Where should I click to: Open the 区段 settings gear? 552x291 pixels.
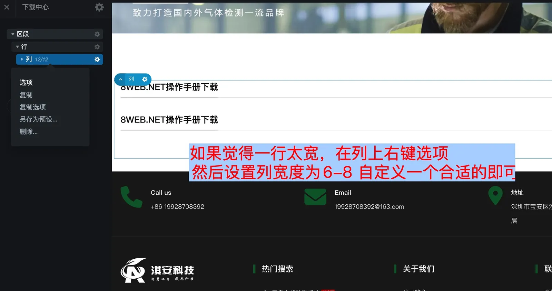click(97, 34)
